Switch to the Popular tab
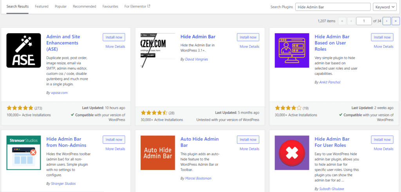 [61, 6]
